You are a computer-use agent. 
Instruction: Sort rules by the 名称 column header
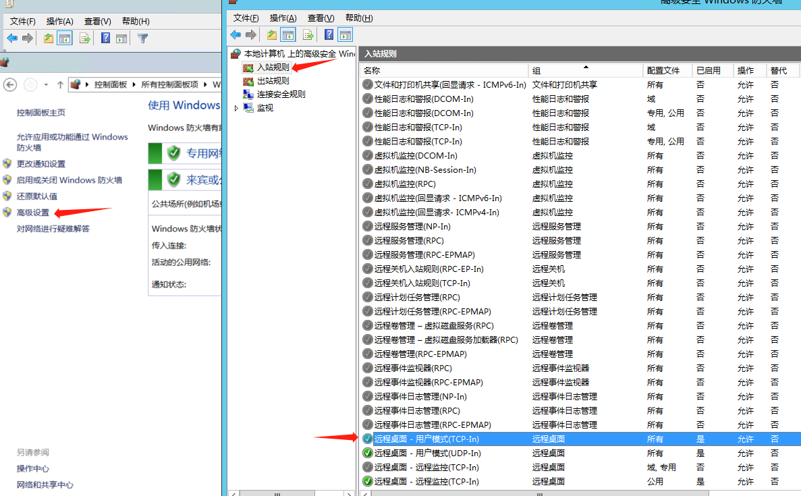click(445, 70)
